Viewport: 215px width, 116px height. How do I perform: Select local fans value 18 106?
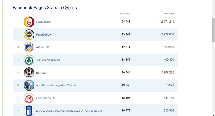click(126, 98)
